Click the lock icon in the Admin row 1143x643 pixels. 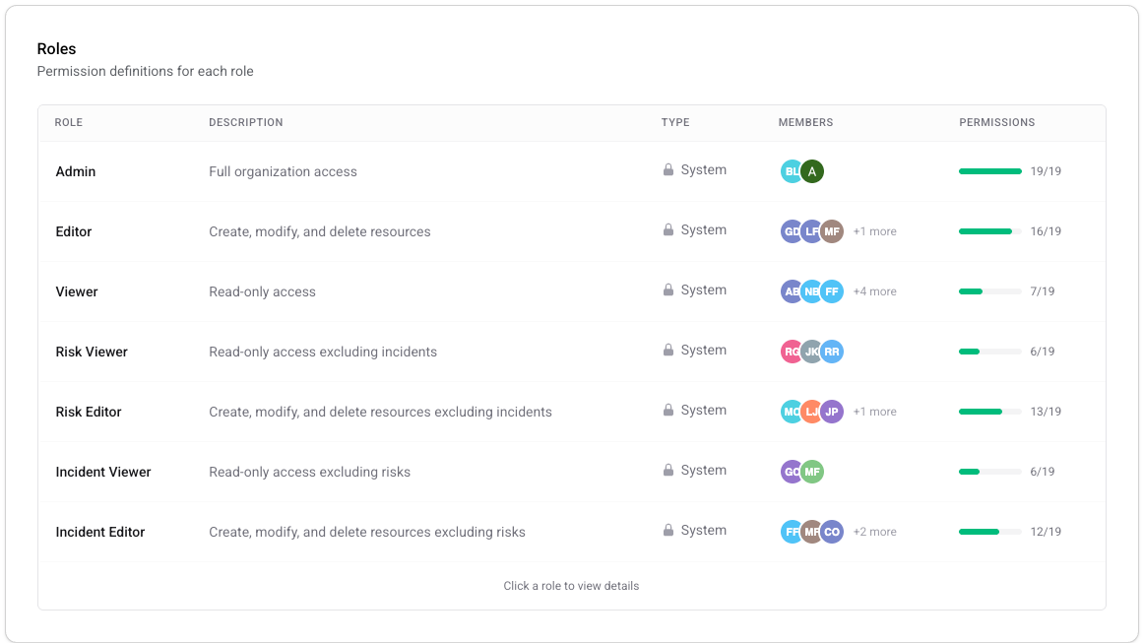click(x=667, y=170)
